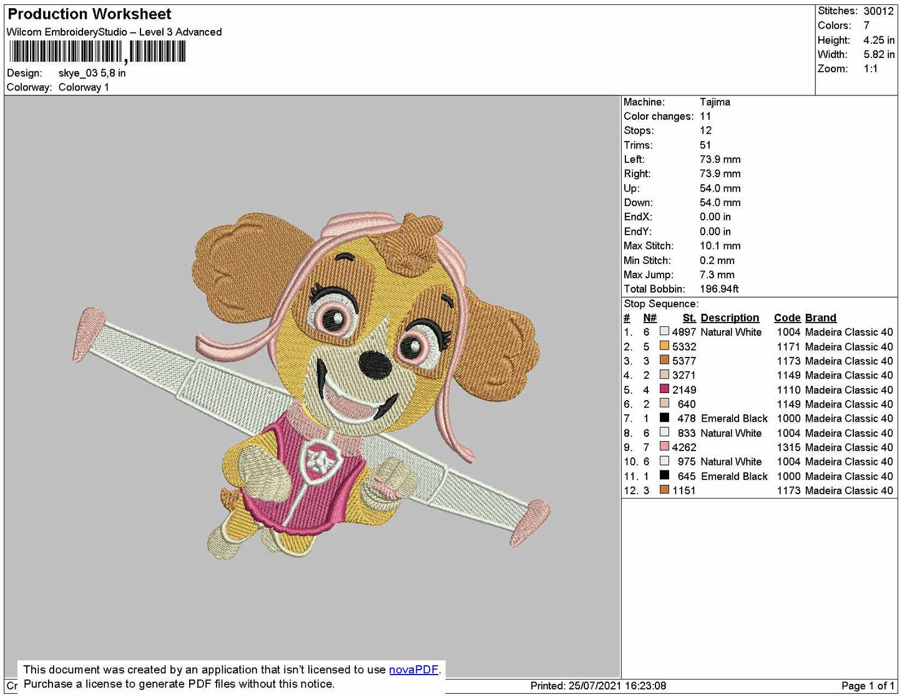This screenshot has height=697, width=902.
Task: Click the Stitches count value 30012
Action: coord(878,11)
